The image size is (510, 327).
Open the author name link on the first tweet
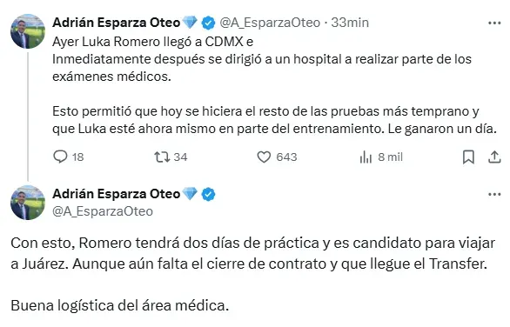click(116, 23)
